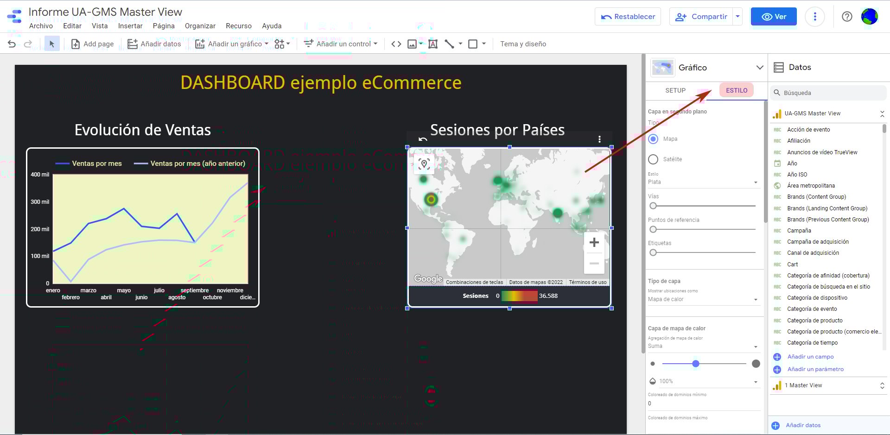Image resolution: width=890 pixels, height=435 pixels.
Task: Click map chart reset undo arrow
Action: 423,139
